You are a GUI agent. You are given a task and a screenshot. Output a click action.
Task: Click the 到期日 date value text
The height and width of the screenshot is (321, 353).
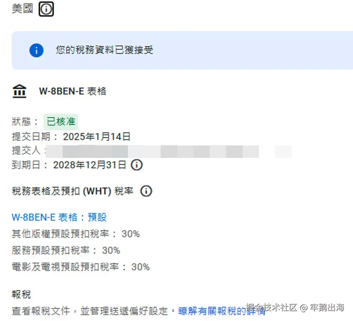(89, 165)
